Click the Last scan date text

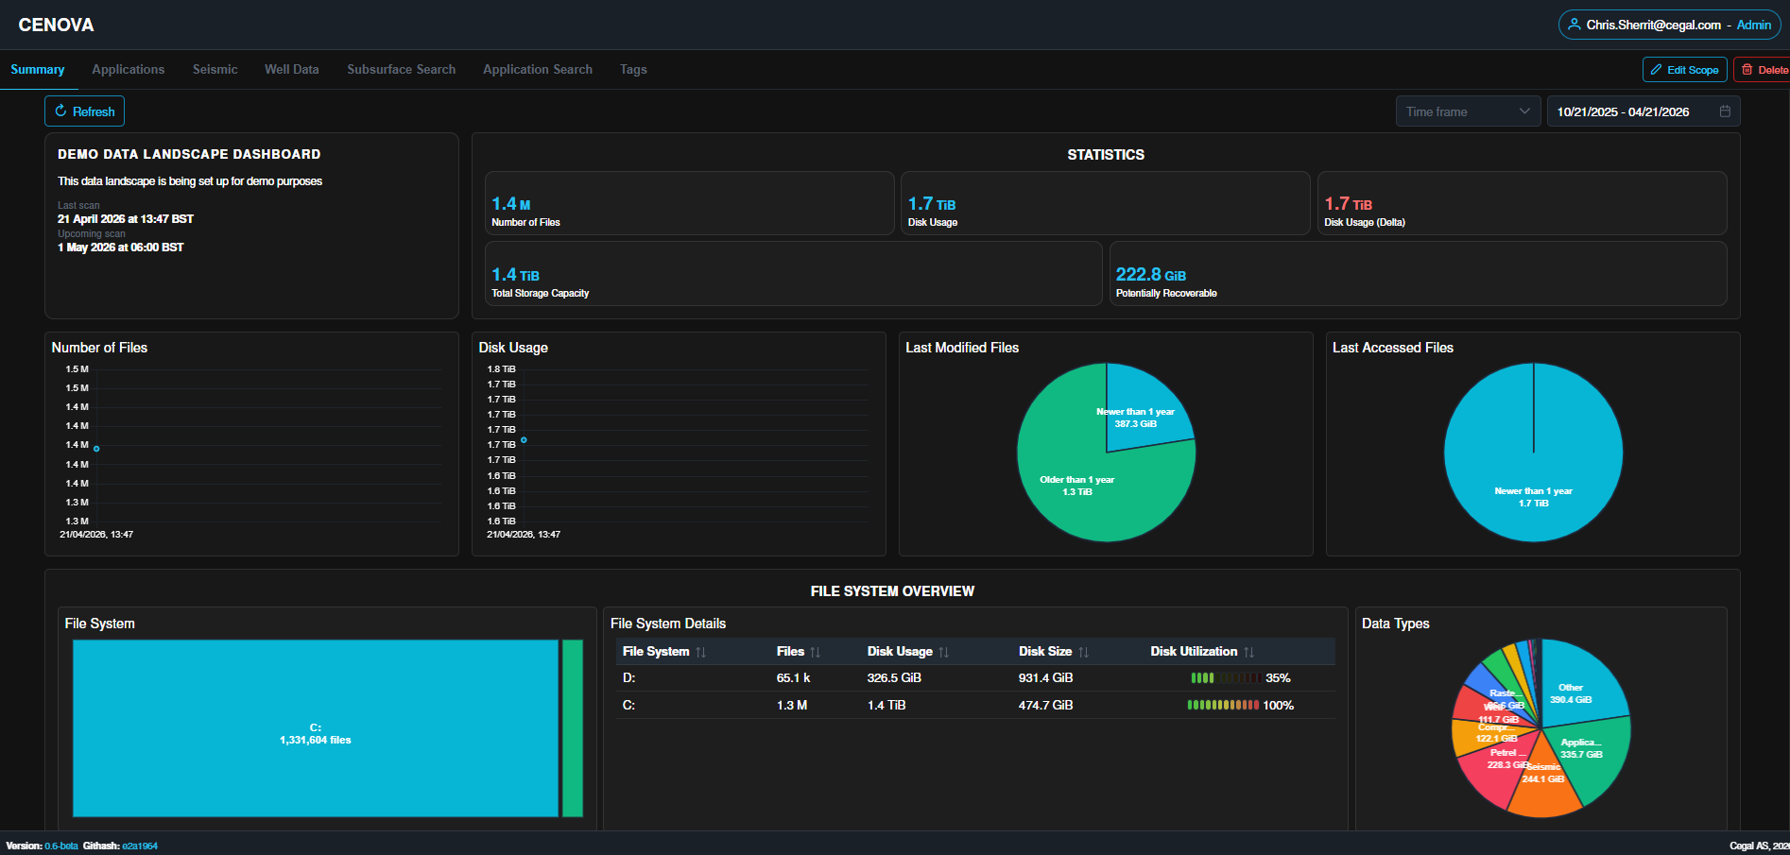[x=126, y=219]
